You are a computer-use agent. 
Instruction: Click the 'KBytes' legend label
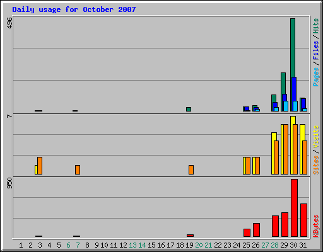(x=315, y=226)
